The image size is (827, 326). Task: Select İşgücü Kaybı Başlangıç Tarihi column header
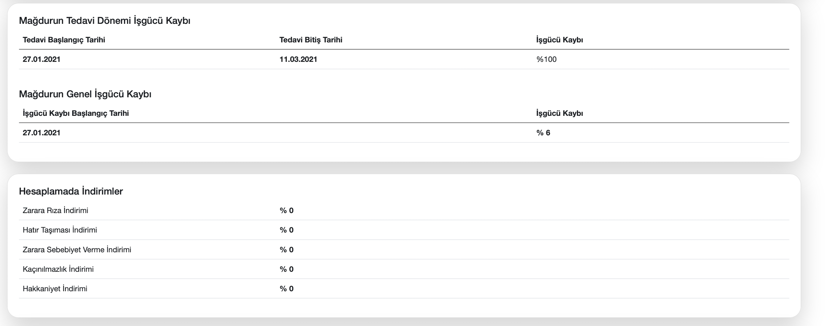pos(76,113)
